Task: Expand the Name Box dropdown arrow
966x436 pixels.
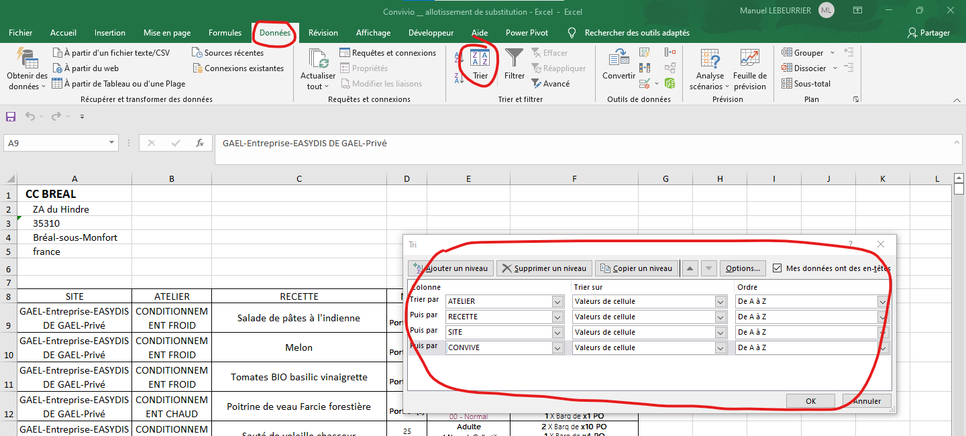Action: 112,143
